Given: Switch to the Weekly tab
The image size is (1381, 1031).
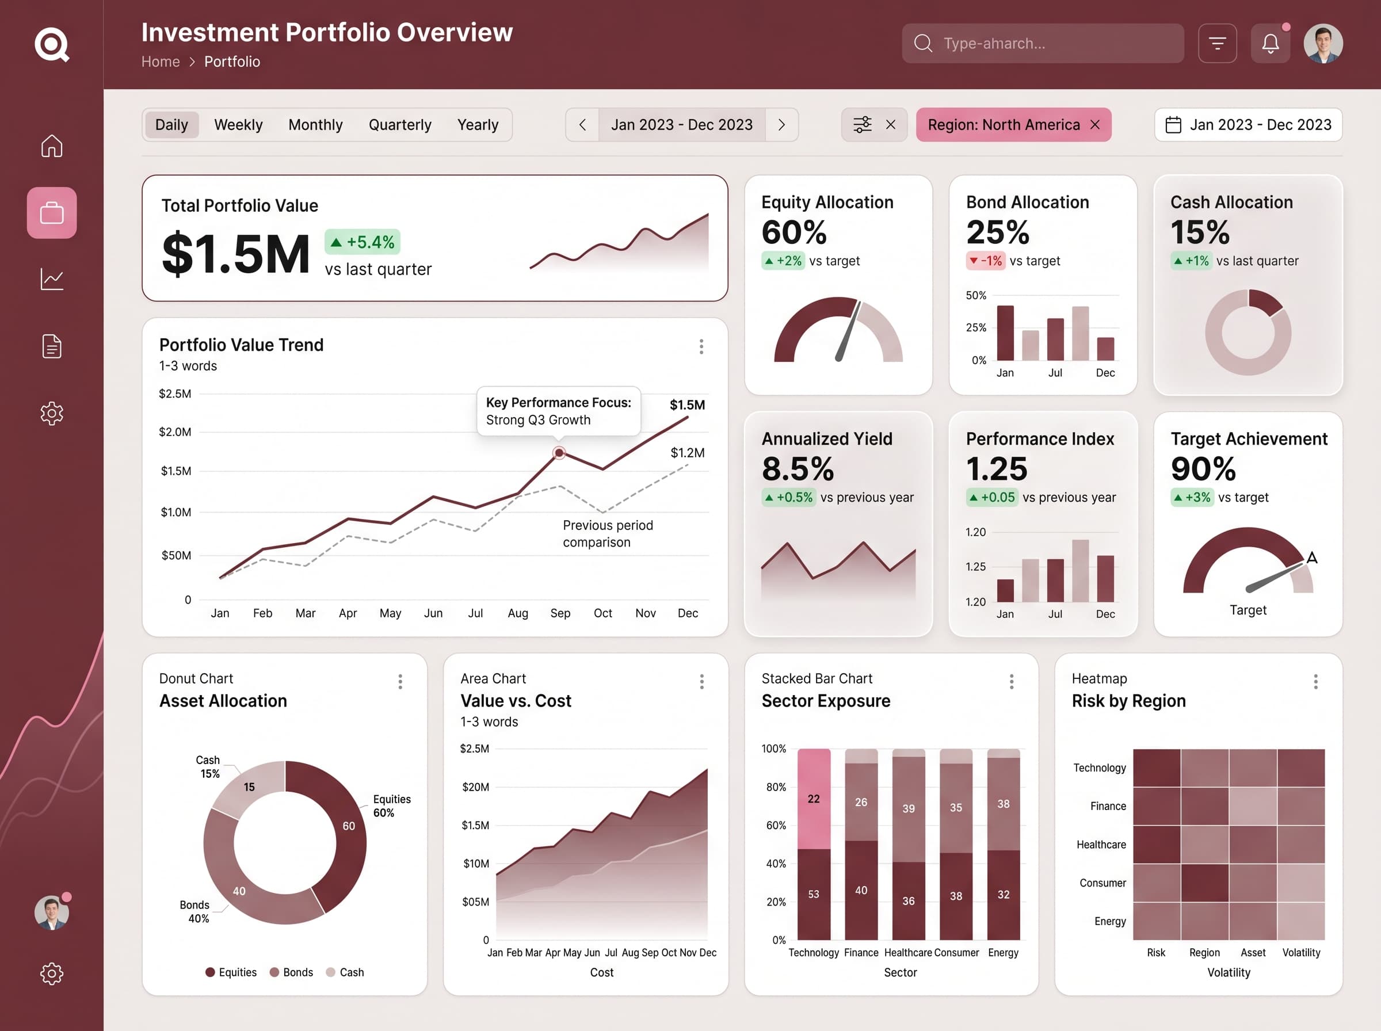Looking at the screenshot, I should pos(238,125).
